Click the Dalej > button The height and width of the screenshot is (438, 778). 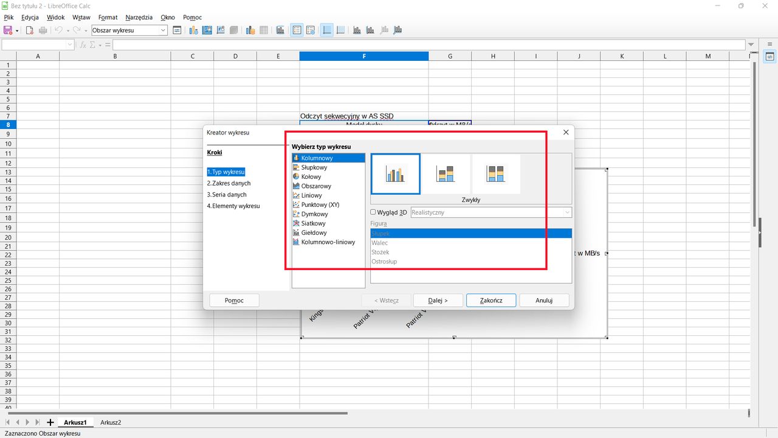[438, 300]
